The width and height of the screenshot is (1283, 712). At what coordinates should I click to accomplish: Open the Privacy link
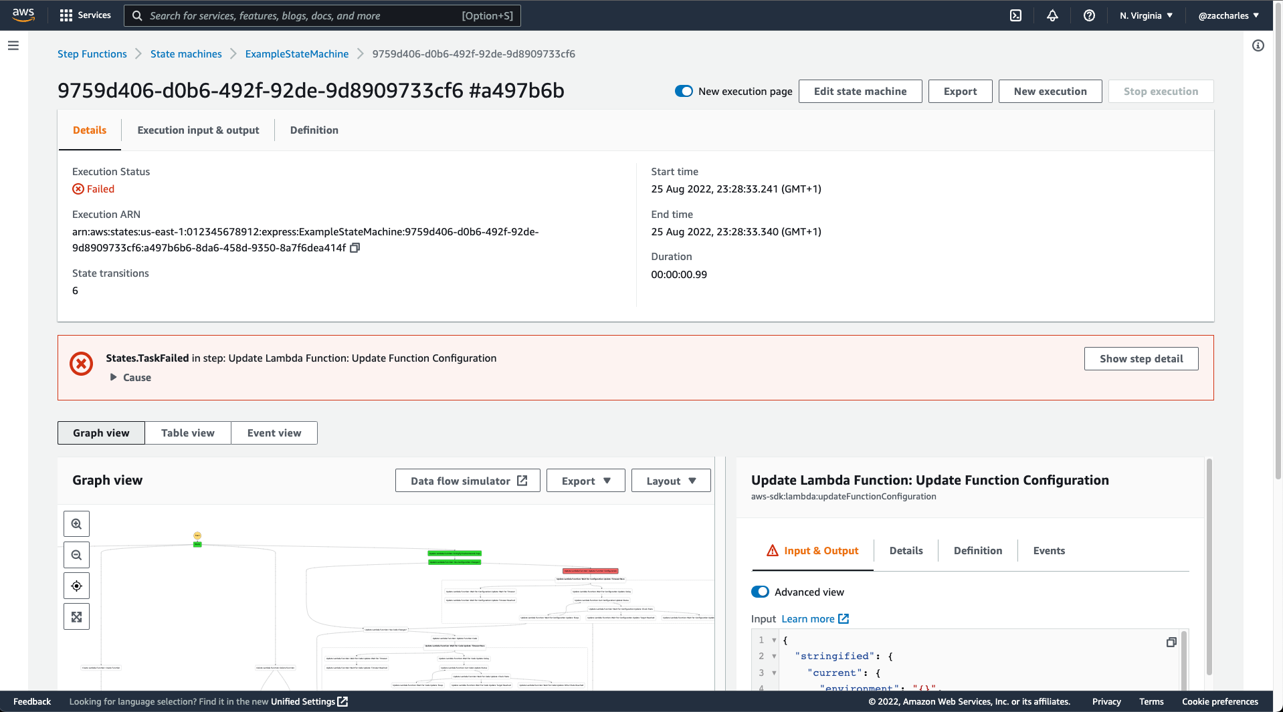pyautogui.click(x=1106, y=701)
